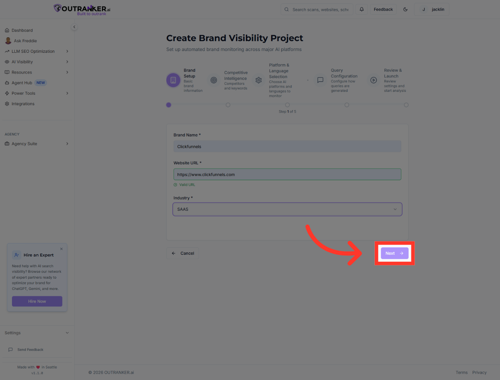Click the Cancel button
This screenshot has width=500, height=380.
point(183,253)
